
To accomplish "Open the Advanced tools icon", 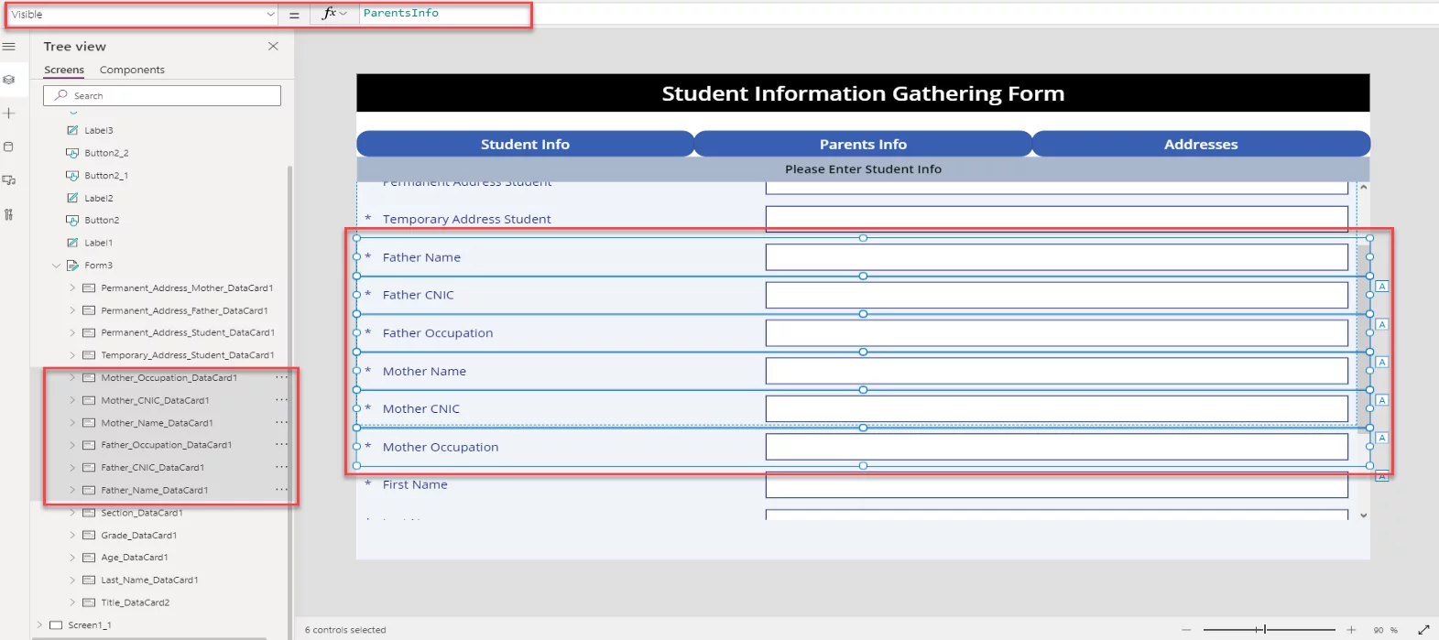I will [x=9, y=214].
